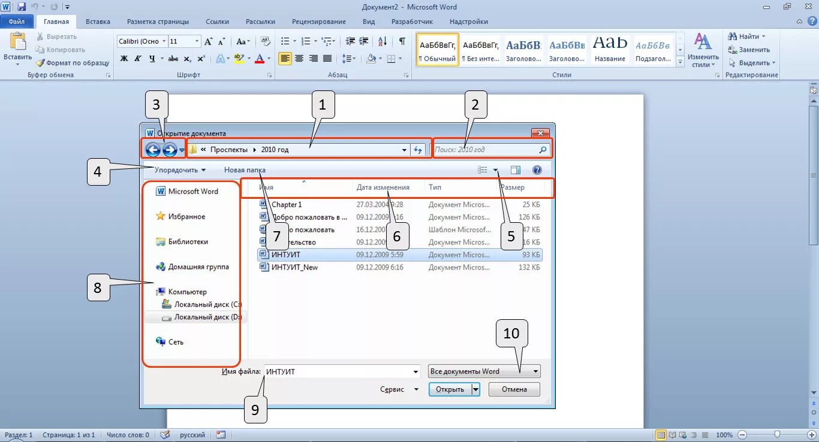Viewport: 819px width, 442px height.
Task: Click the paragraph shading paint bucket icon
Action: click(x=371, y=59)
